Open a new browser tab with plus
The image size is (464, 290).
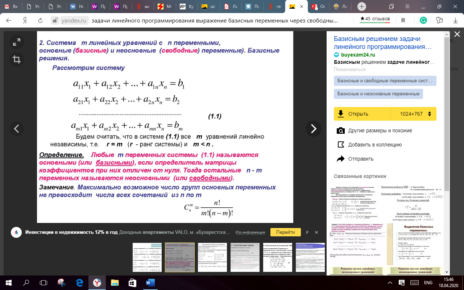(x=361, y=7)
